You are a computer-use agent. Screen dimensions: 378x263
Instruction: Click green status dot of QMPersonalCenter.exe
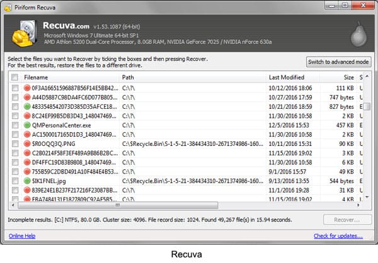pos(27,125)
